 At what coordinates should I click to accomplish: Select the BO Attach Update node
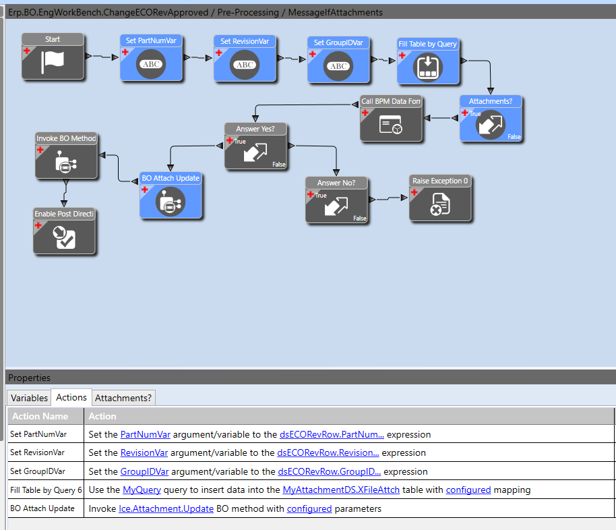(171, 196)
